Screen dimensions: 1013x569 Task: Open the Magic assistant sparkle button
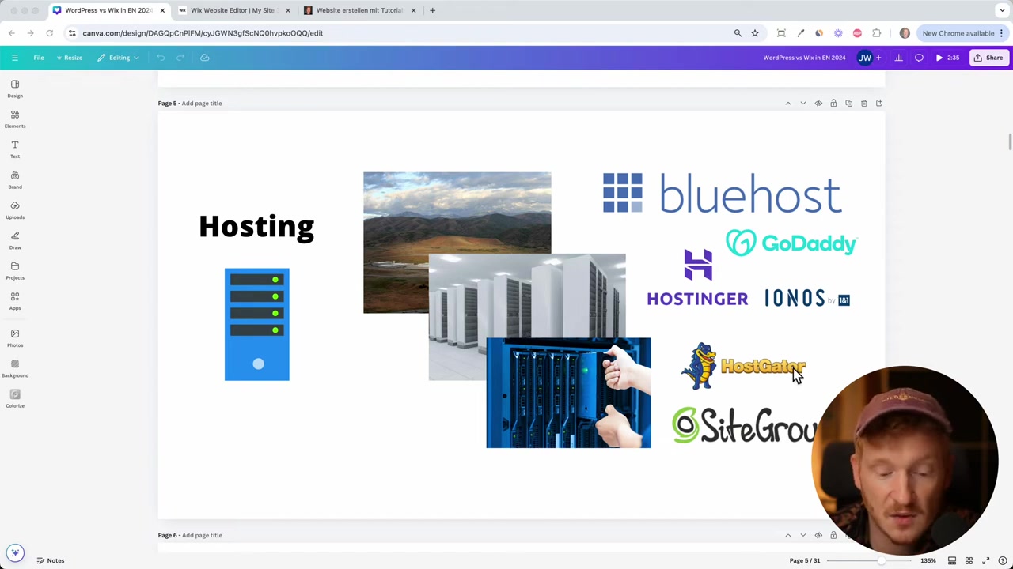[x=15, y=553]
